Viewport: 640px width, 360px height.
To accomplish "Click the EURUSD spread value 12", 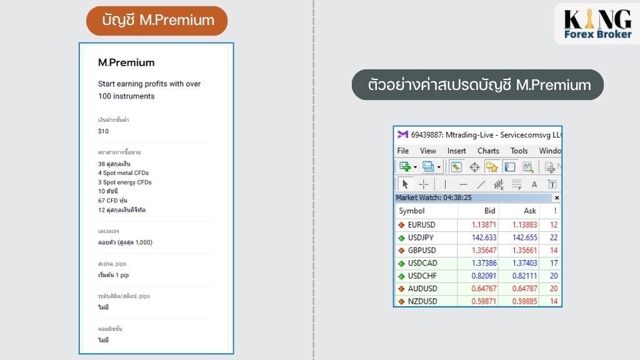I will pyautogui.click(x=554, y=225).
